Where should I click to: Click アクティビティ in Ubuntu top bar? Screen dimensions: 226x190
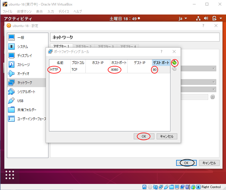[18, 18]
